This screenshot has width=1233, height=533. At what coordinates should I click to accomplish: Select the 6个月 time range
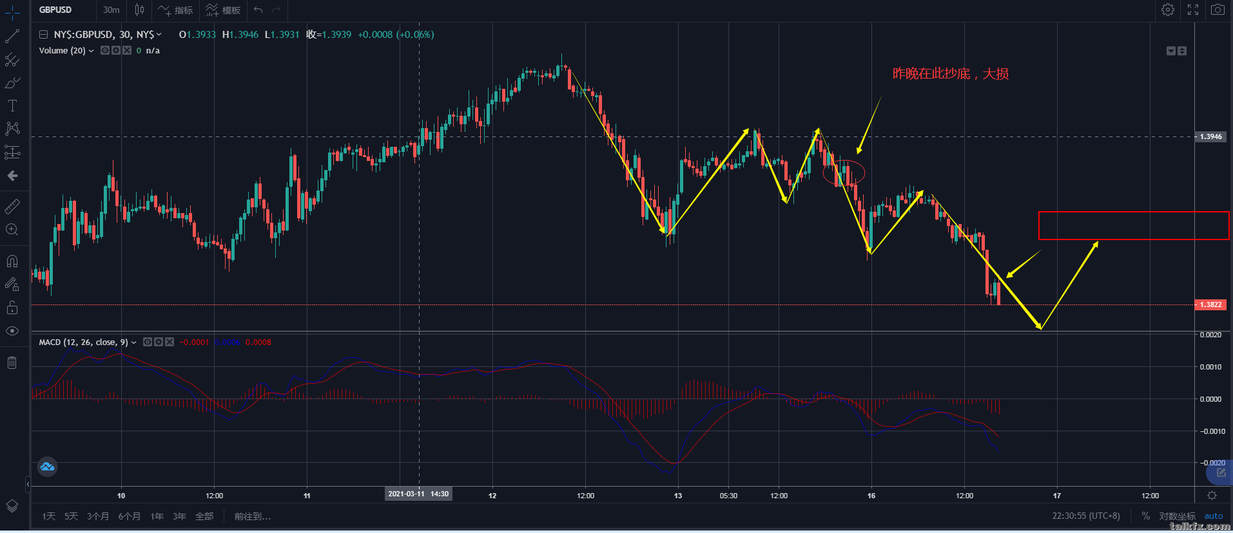tap(130, 516)
